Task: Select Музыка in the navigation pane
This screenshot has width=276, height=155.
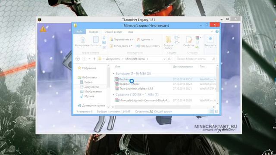Action: 89,96
